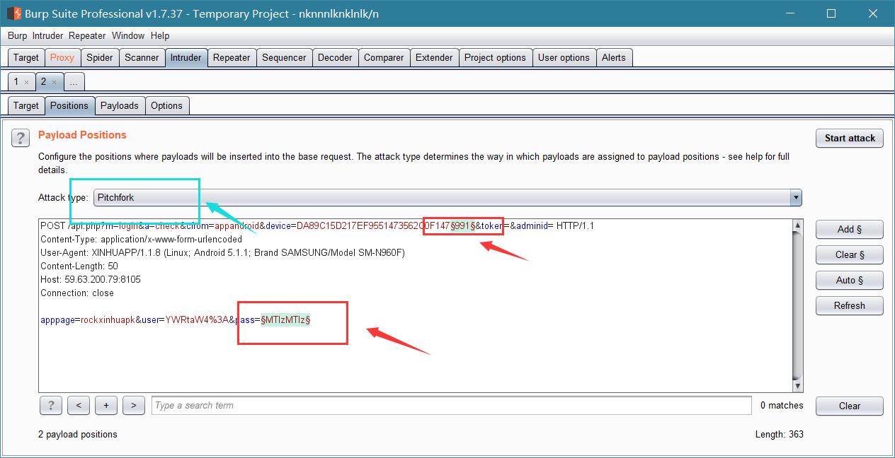
Task: Open new Intruder tab with ellipsis
Action: point(74,82)
